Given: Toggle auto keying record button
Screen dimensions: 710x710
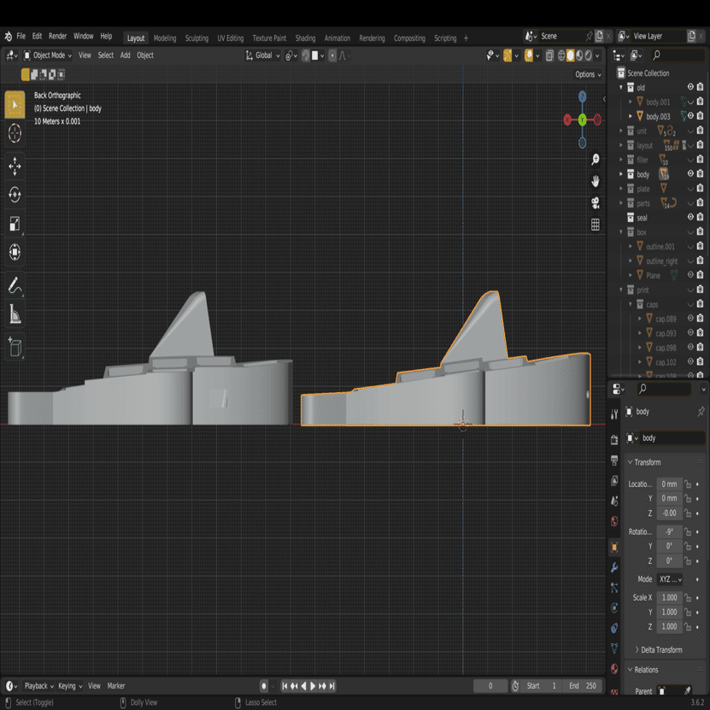Looking at the screenshot, I should pyautogui.click(x=264, y=686).
